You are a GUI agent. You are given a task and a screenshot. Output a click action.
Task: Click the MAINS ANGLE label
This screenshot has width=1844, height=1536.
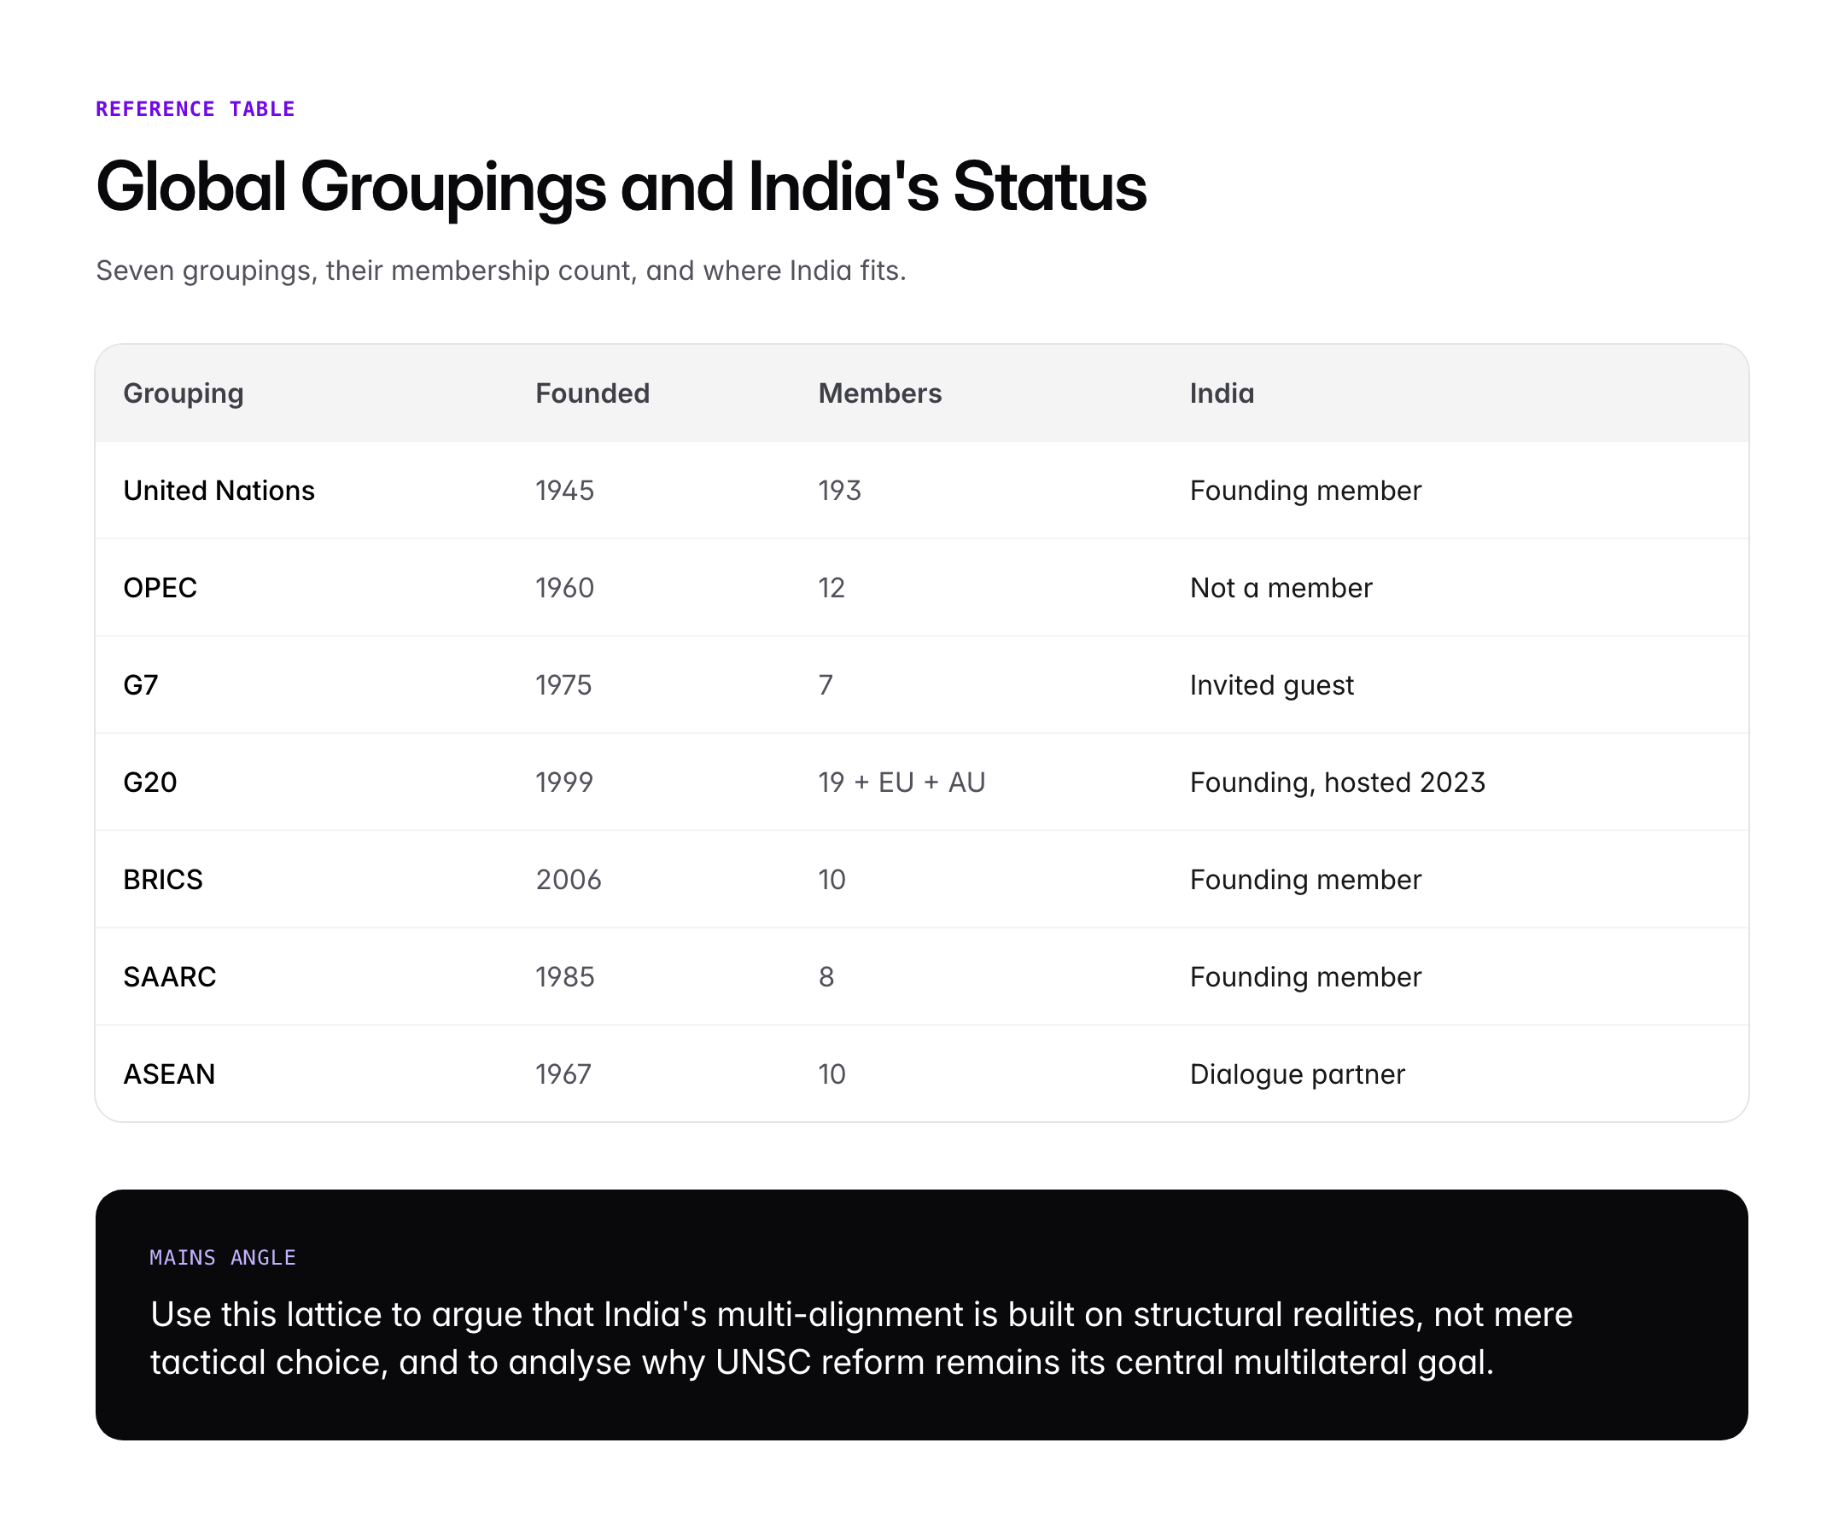pyautogui.click(x=221, y=1257)
